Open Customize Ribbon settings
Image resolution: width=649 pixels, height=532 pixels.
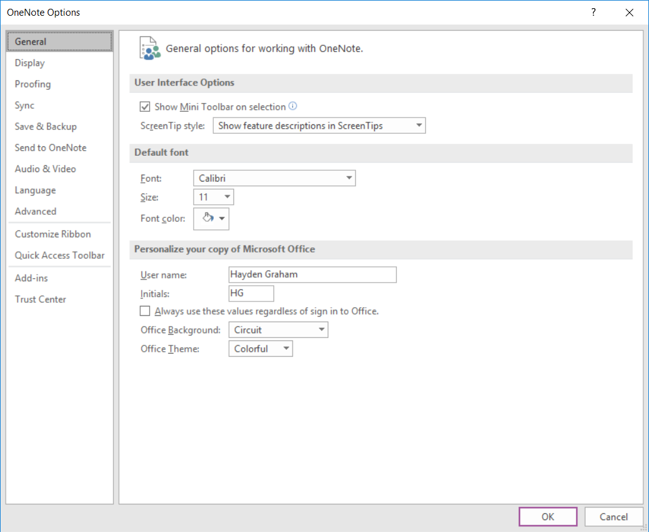[60, 234]
